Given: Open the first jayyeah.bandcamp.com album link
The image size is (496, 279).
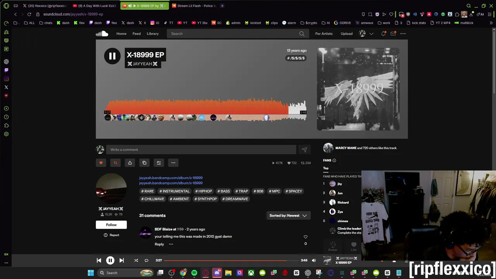Looking at the screenshot, I should [x=171, y=178].
